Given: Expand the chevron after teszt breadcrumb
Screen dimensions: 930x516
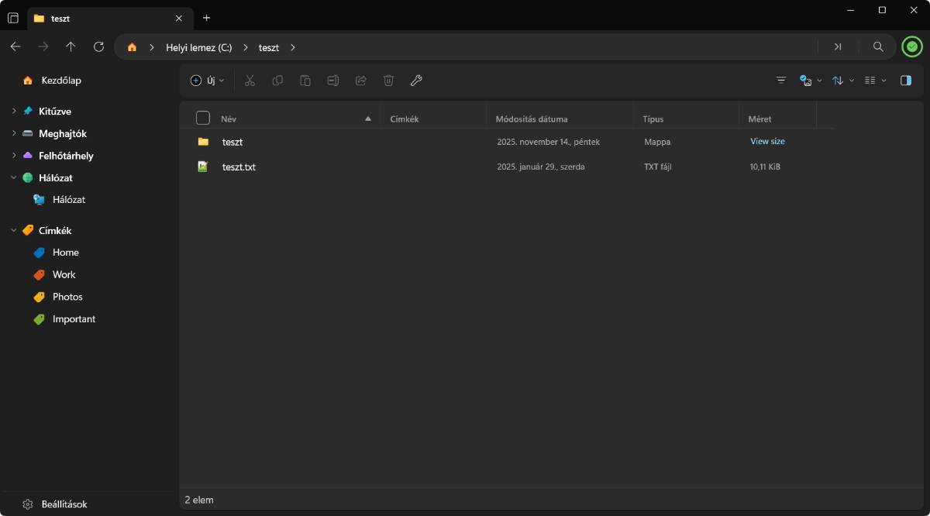Looking at the screenshot, I should coord(293,47).
